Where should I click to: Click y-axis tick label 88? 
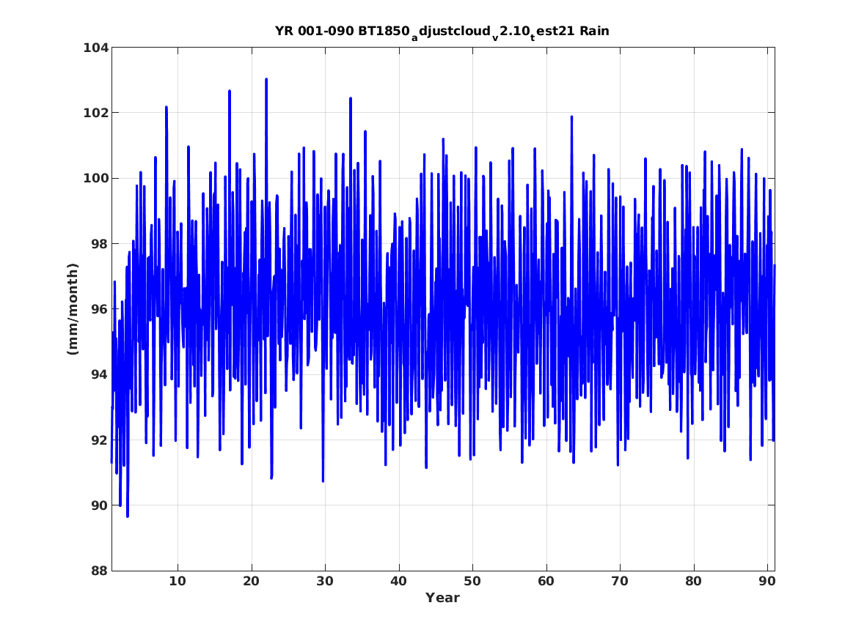point(100,571)
